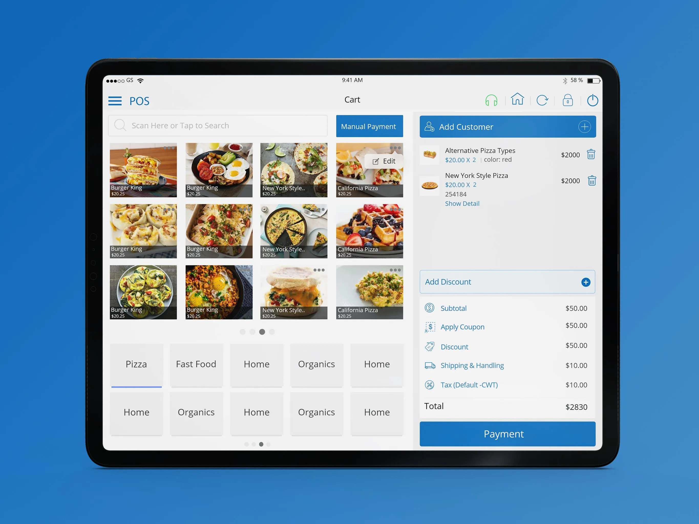Screen dimensions: 699x524
Task: Expand the Add Discount section
Action: click(586, 281)
